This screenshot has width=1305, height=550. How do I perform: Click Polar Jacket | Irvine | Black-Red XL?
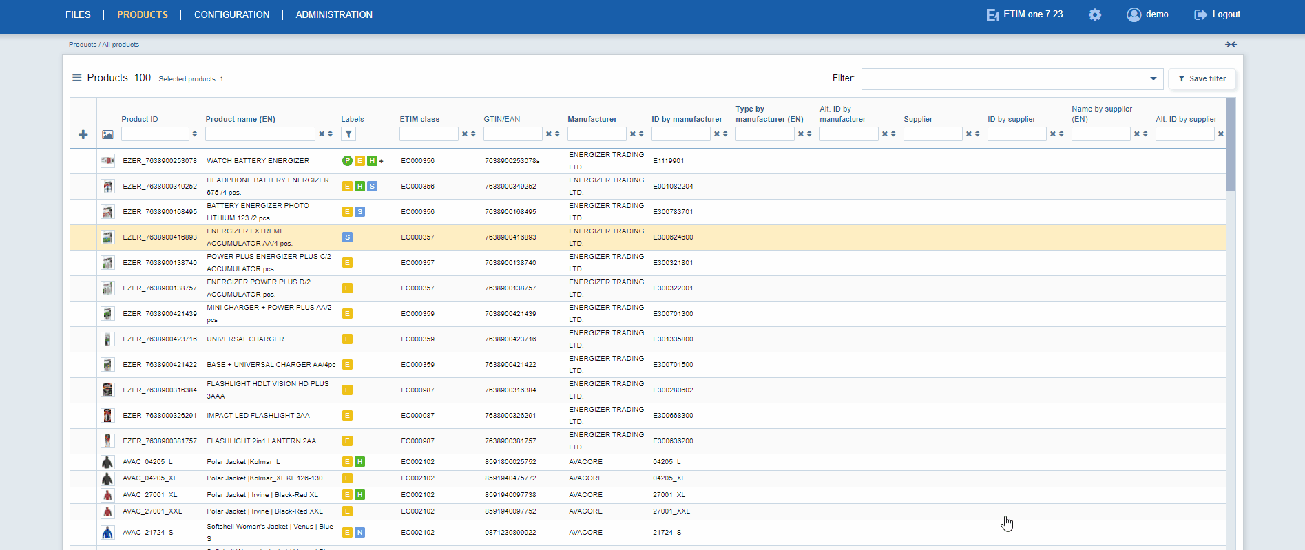[262, 495]
